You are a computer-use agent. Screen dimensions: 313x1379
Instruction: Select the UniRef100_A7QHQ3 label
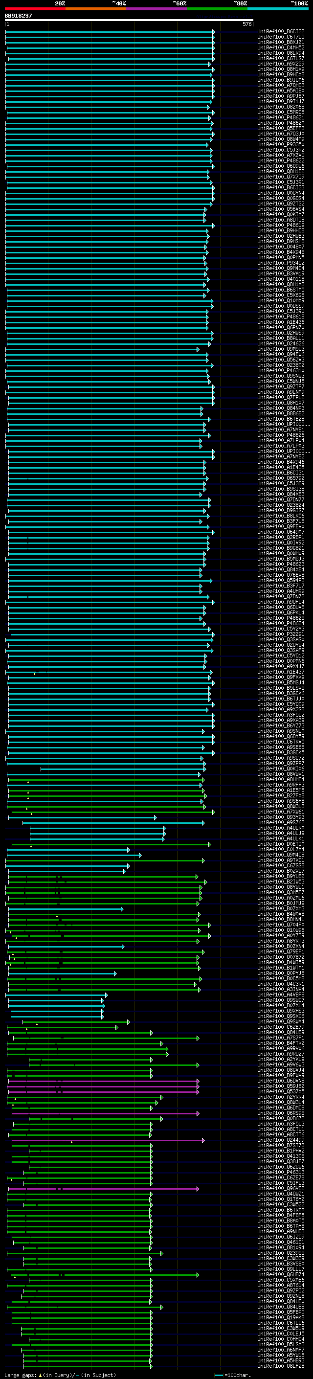[x=281, y=85]
